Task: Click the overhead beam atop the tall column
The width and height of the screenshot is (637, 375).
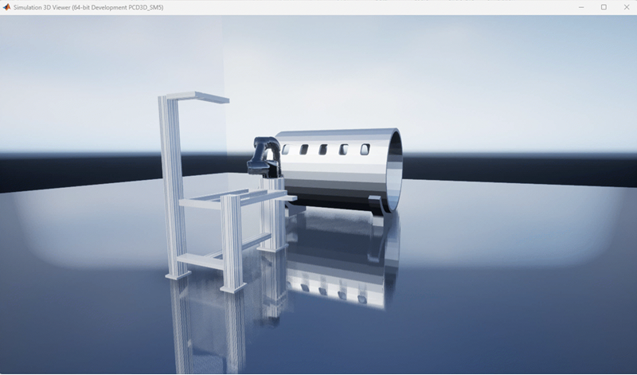Action: (199, 98)
